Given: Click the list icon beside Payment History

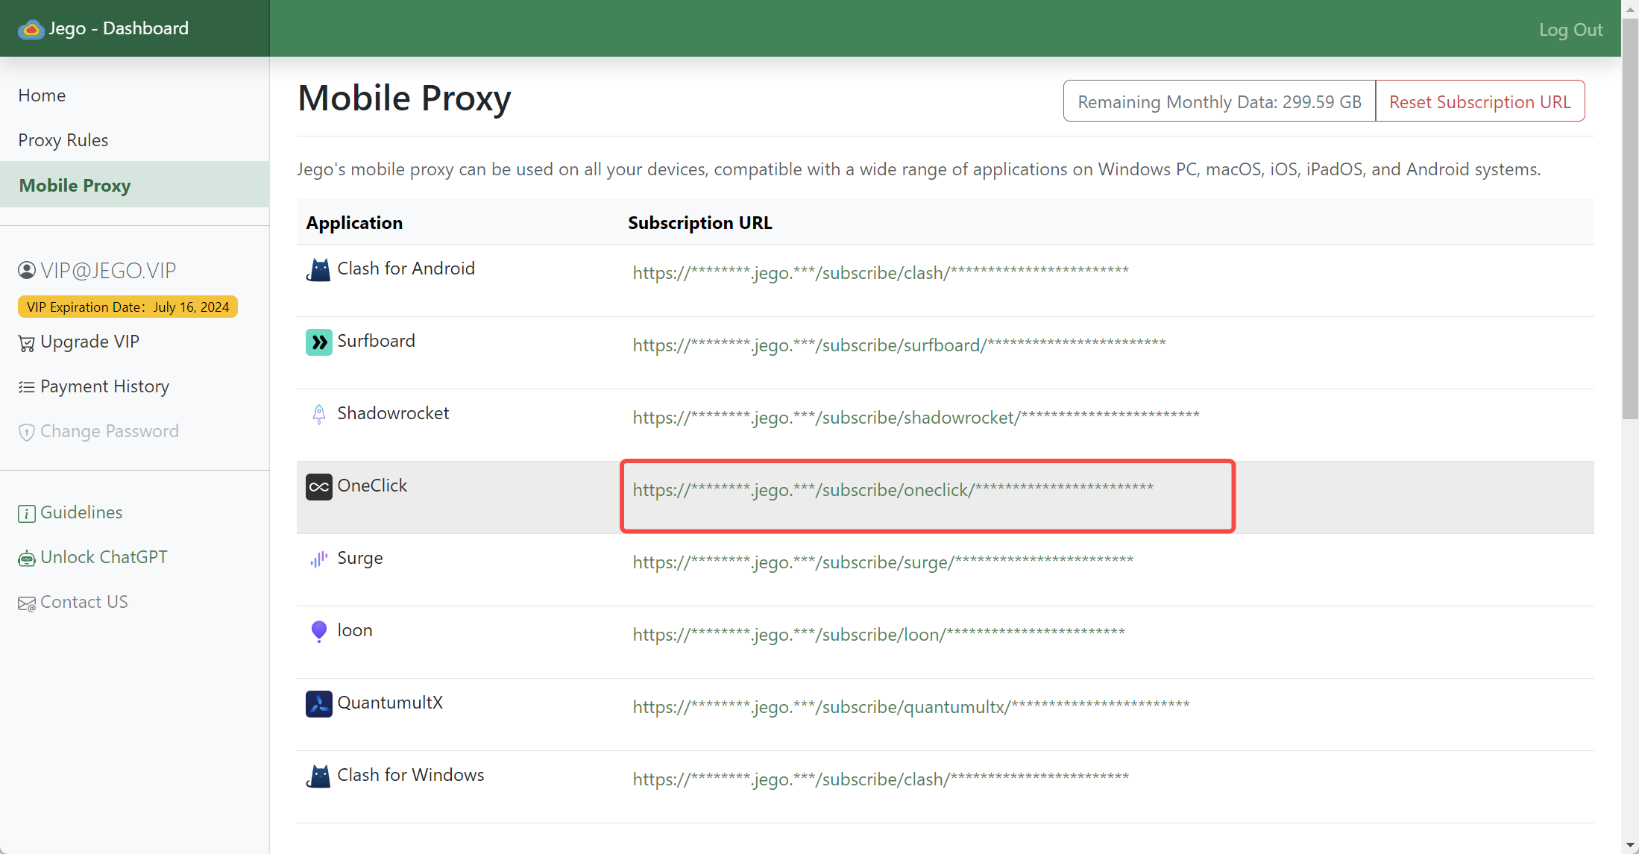Looking at the screenshot, I should tap(27, 387).
